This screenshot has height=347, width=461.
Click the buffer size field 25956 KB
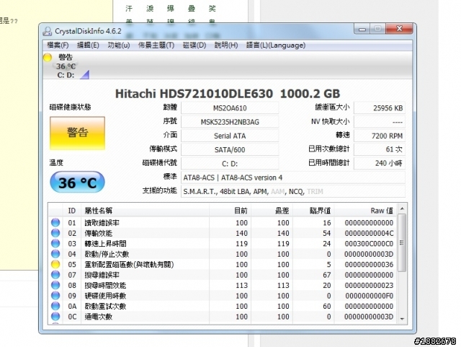[380, 108]
